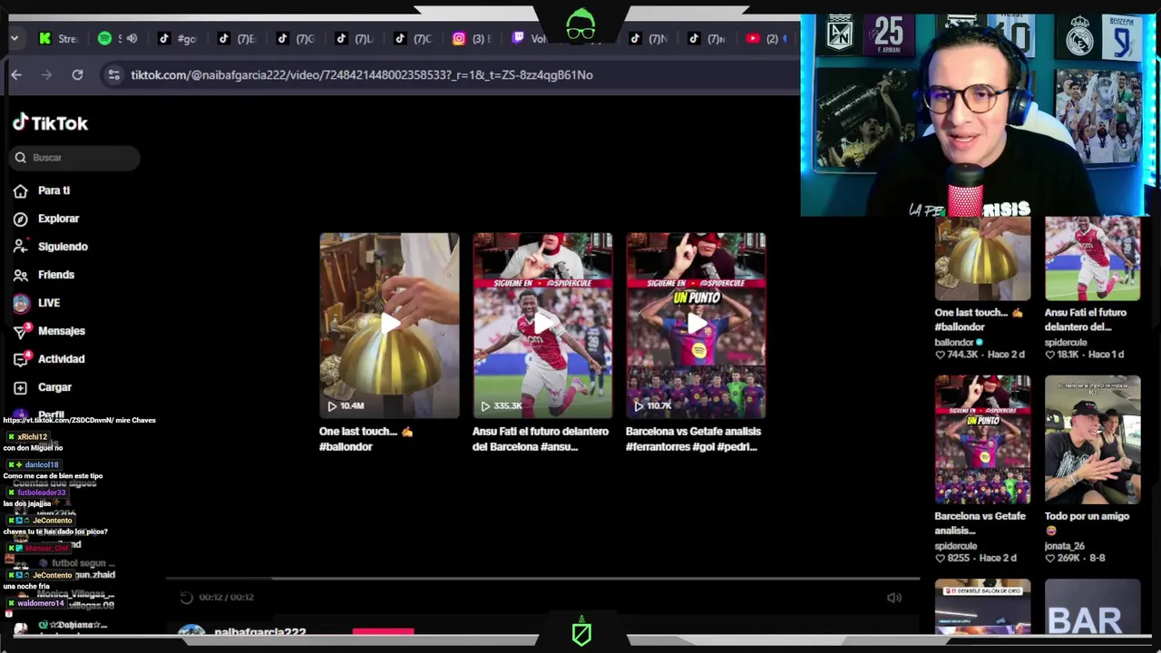Play center Barcelona vs Getafe video 110.7K views
1161x653 pixels.
point(696,325)
